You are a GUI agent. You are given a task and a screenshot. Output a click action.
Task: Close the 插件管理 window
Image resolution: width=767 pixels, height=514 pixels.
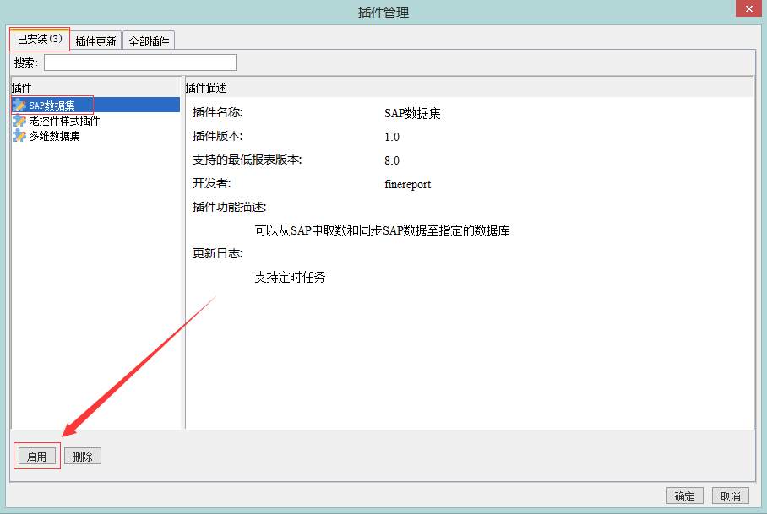coord(748,8)
